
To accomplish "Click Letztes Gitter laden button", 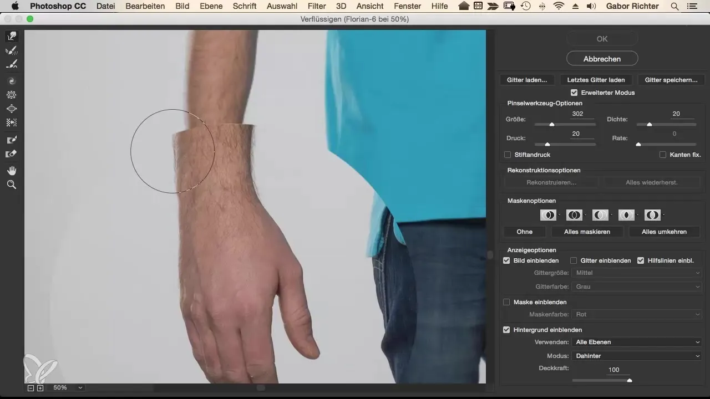I will [596, 80].
